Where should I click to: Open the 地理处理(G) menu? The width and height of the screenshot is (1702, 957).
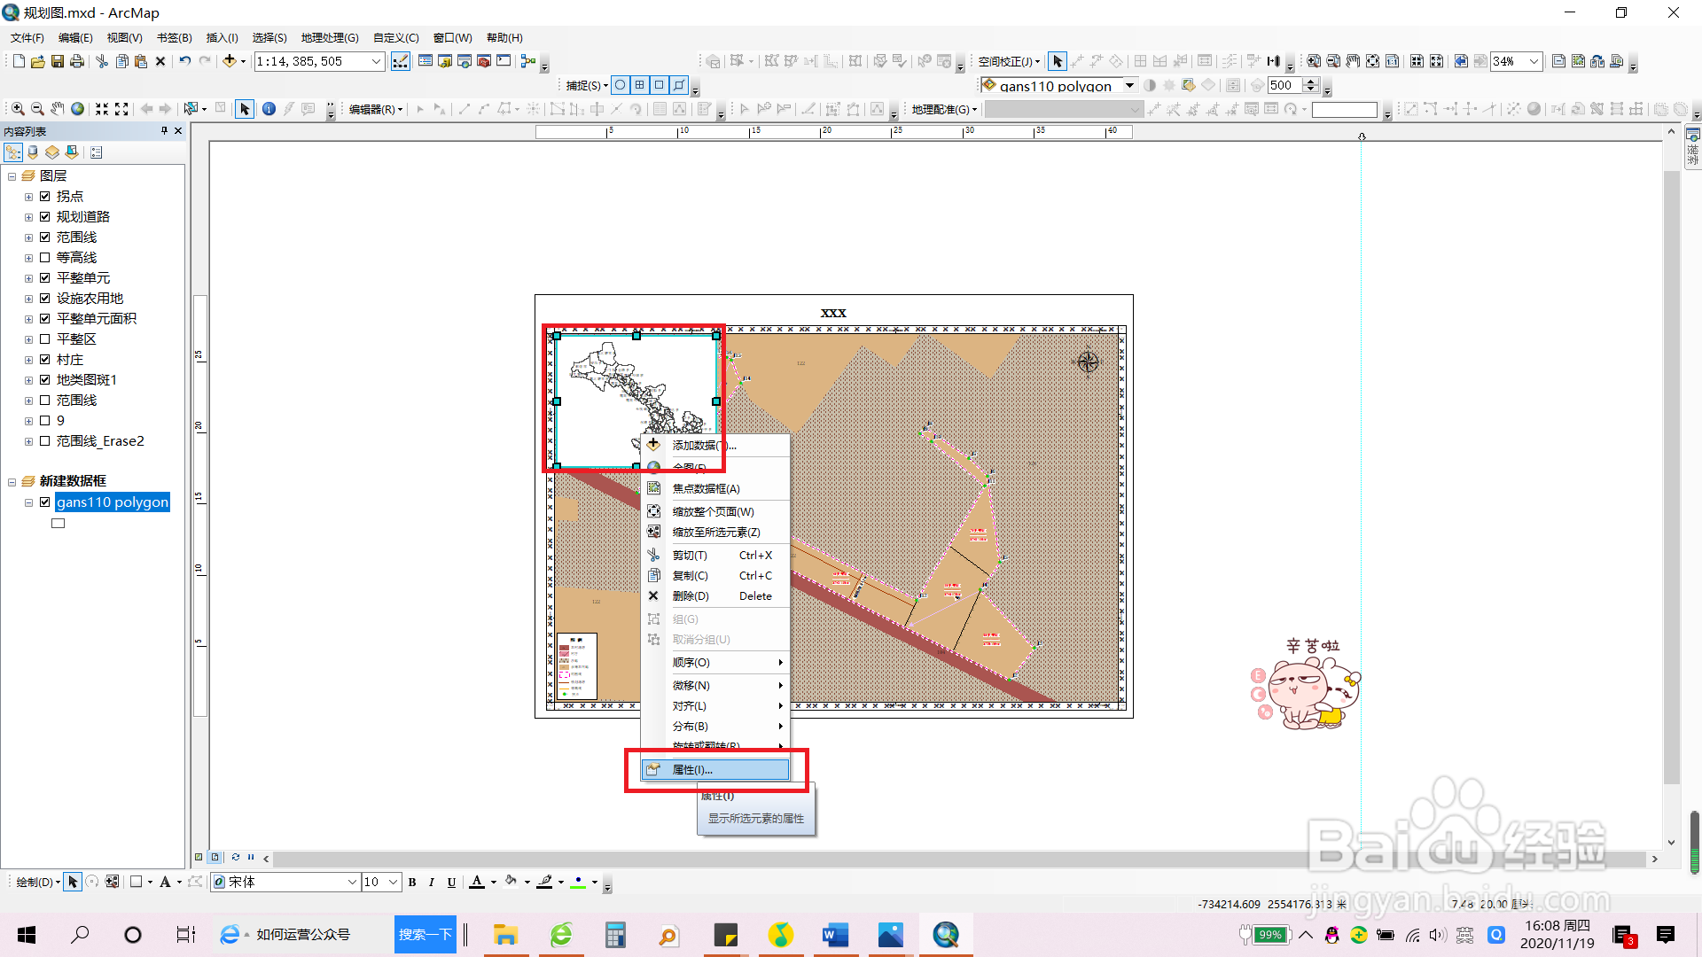330,38
